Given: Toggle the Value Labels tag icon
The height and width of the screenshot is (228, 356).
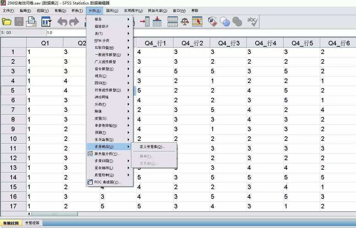Looking at the screenshot, I should tap(212, 22).
